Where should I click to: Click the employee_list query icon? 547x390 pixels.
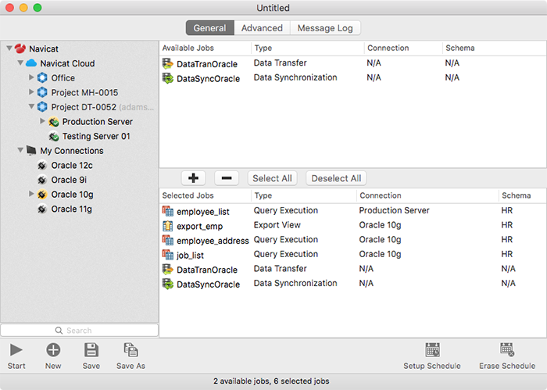(168, 211)
